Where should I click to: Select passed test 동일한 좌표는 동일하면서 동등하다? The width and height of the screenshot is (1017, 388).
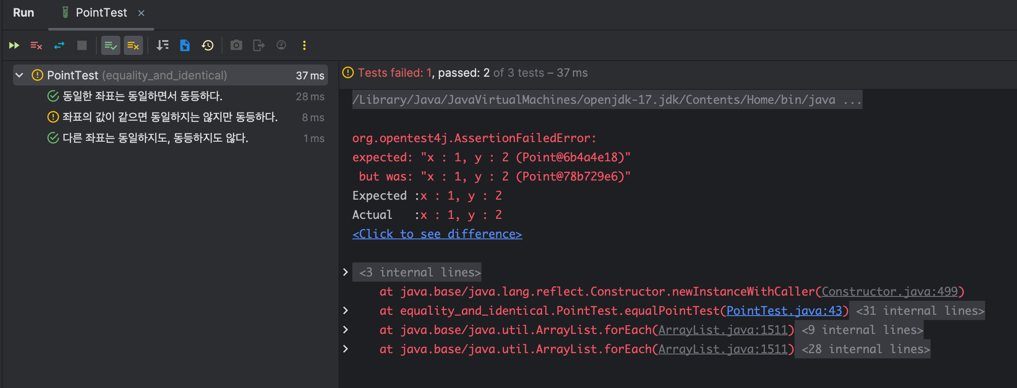142,96
